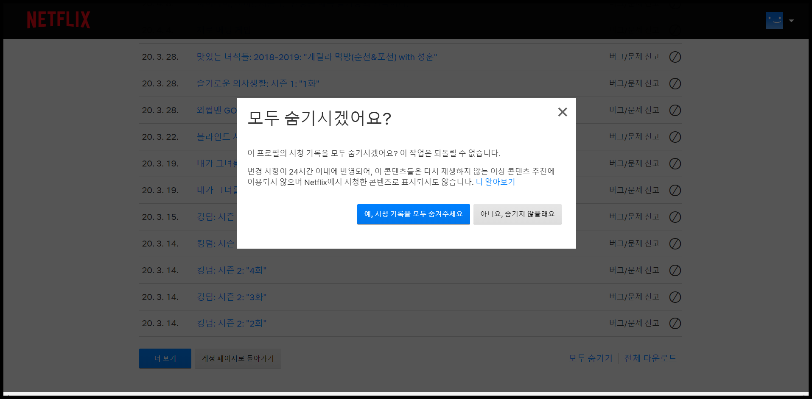The height and width of the screenshot is (399, 812).
Task: Hide the 킹덤 시즌 2 2화 entry
Action: click(675, 323)
